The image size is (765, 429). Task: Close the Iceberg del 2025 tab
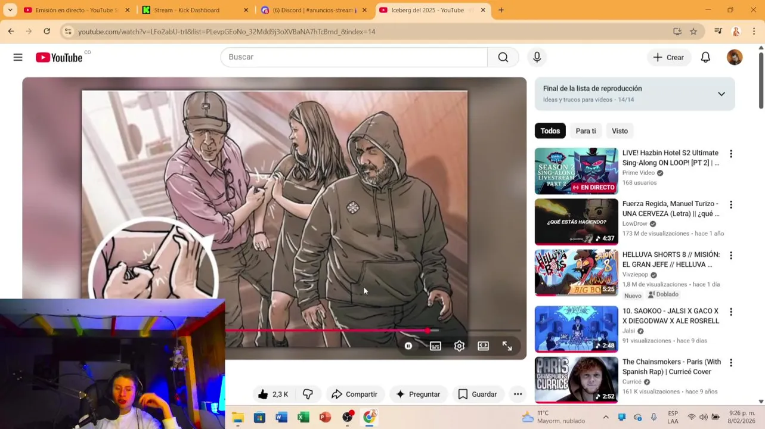coord(483,10)
